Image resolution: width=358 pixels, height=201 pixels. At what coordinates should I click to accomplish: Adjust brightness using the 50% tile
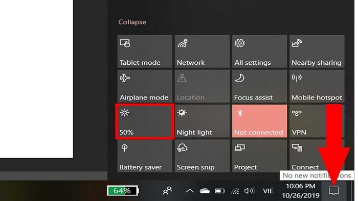point(145,121)
